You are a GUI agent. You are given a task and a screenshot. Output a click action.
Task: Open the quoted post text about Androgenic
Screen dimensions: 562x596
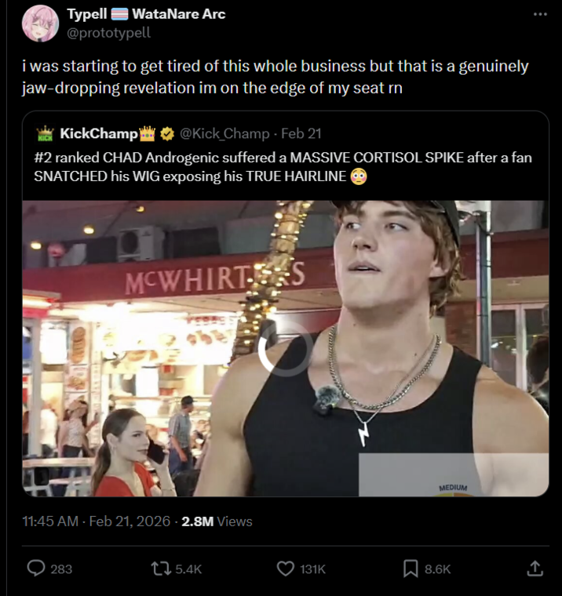(x=283, y=166)
